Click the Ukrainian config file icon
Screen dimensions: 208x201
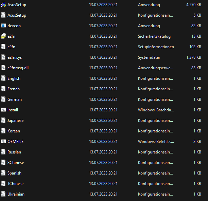point(3,194)
